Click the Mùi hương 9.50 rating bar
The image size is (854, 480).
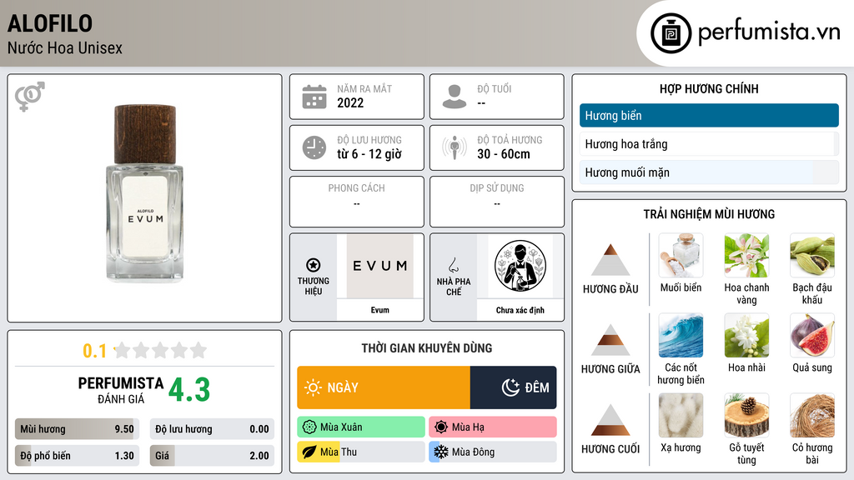[x=77, y=429]
